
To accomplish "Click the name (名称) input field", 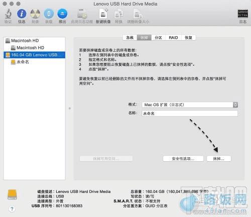I will coord(190,114).
